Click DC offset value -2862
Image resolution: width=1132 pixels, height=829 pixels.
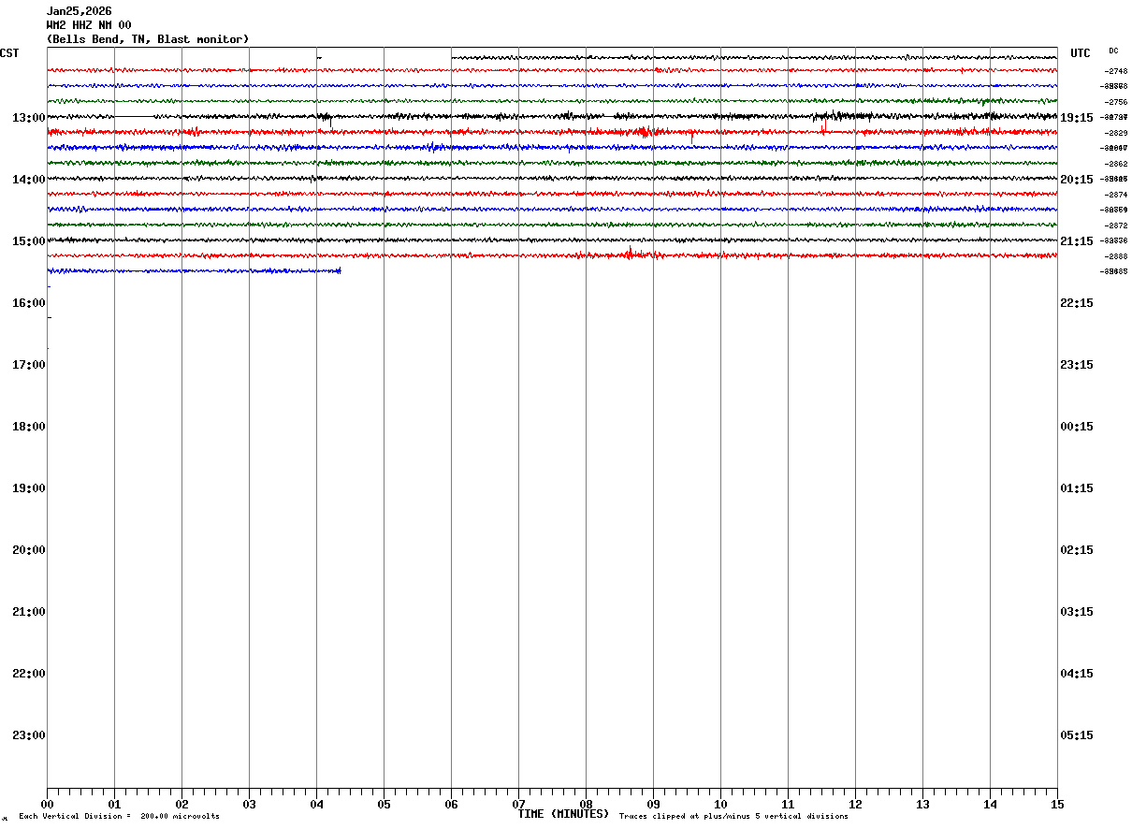[x=1116, y=164]
